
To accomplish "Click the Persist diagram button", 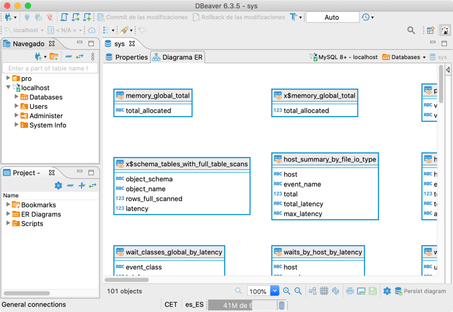I will point(420,291).
